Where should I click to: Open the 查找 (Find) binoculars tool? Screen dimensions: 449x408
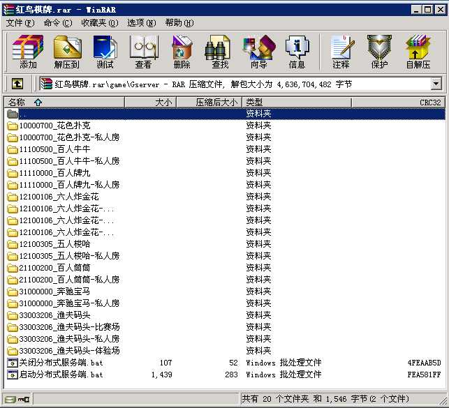(220, 52)
